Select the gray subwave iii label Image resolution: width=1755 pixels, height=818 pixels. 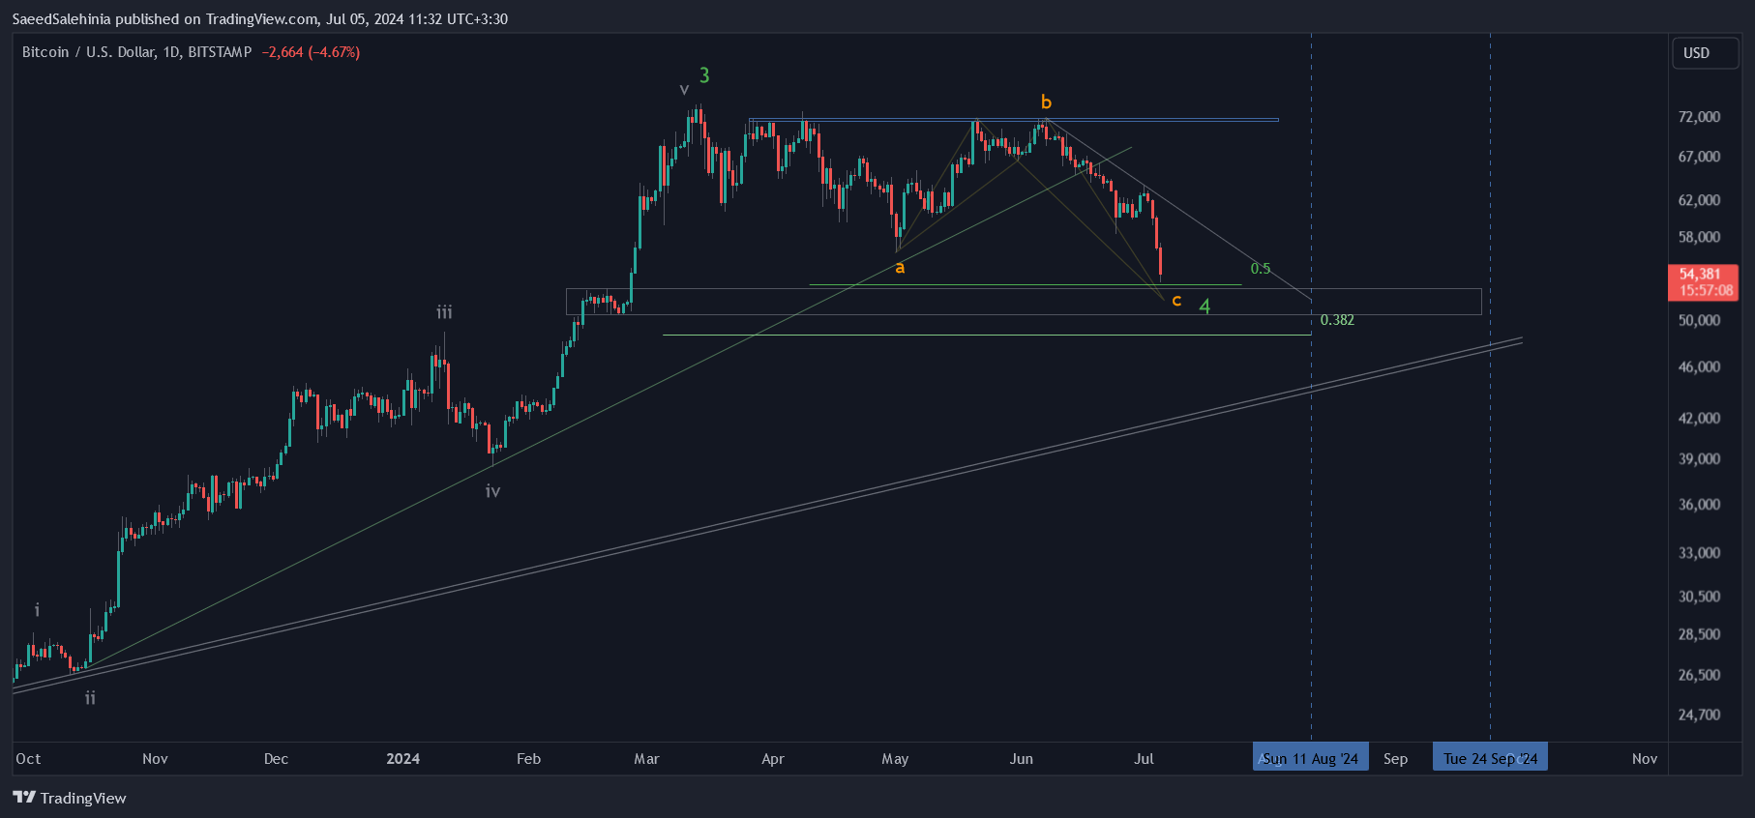pos(444,311)
